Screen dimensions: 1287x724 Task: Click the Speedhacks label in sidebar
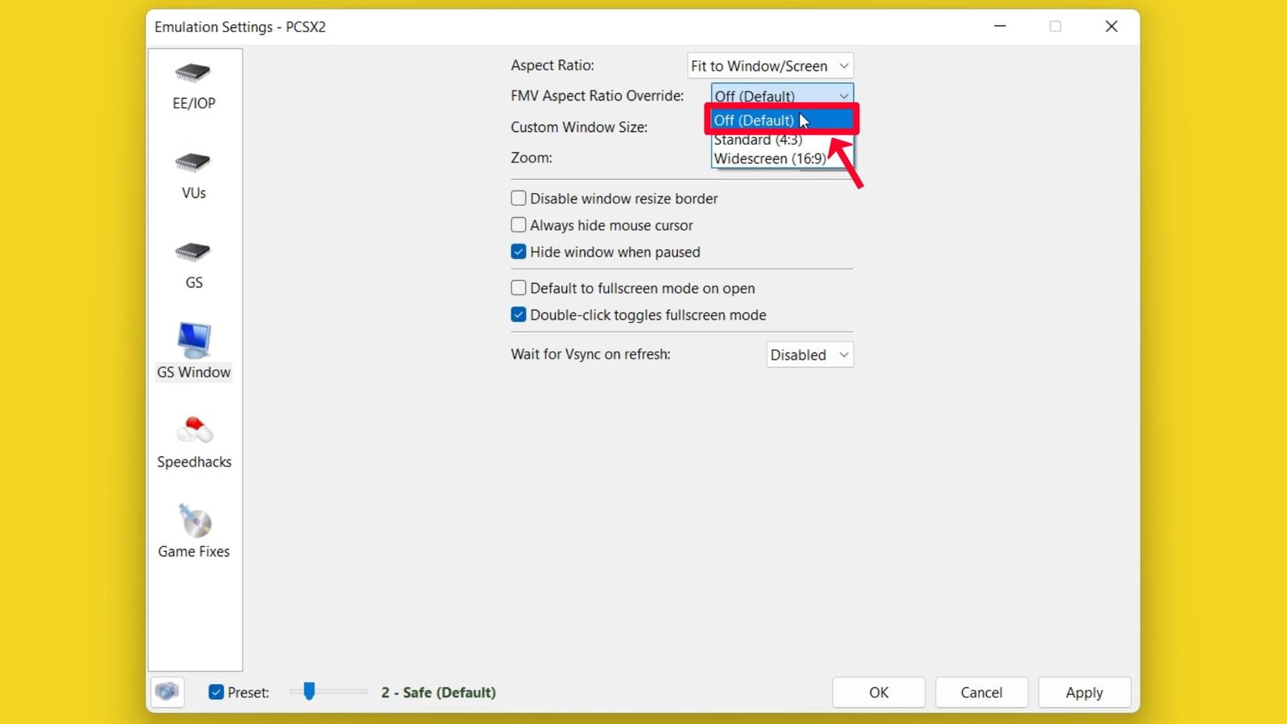point(194,462)
